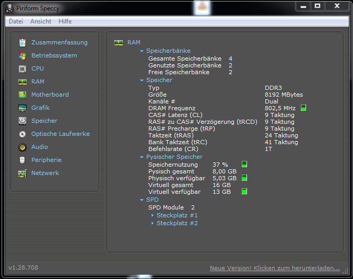Collapse the Speicher section arrow
The height and width of the screenshot is (279, 353).
142,80
